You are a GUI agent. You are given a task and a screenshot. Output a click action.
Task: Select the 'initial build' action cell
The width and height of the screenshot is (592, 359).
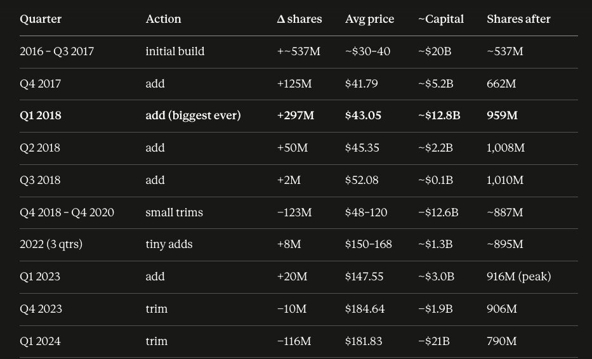coord(174,51)
